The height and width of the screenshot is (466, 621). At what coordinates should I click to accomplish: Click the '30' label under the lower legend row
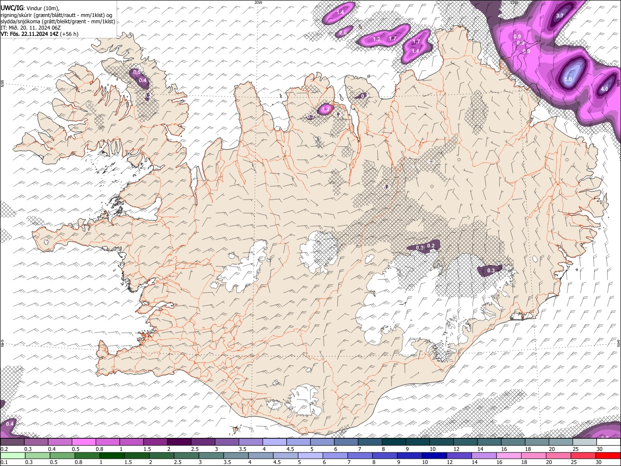tap(598, 462)
